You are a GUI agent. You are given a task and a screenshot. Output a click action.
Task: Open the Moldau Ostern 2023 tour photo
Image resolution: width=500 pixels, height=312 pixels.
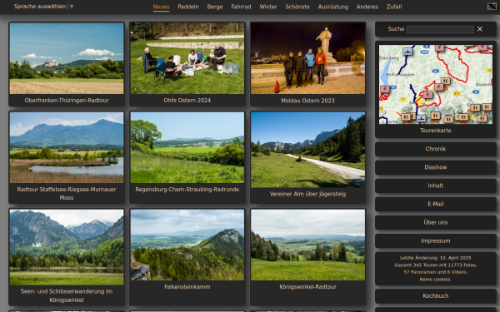(x=307, y=58)
